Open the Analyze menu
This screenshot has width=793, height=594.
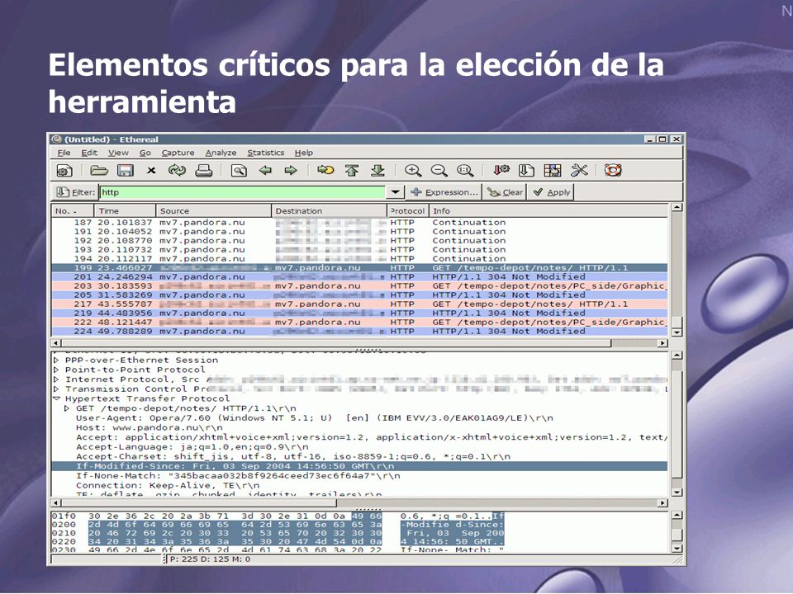[x=221, y=153]
